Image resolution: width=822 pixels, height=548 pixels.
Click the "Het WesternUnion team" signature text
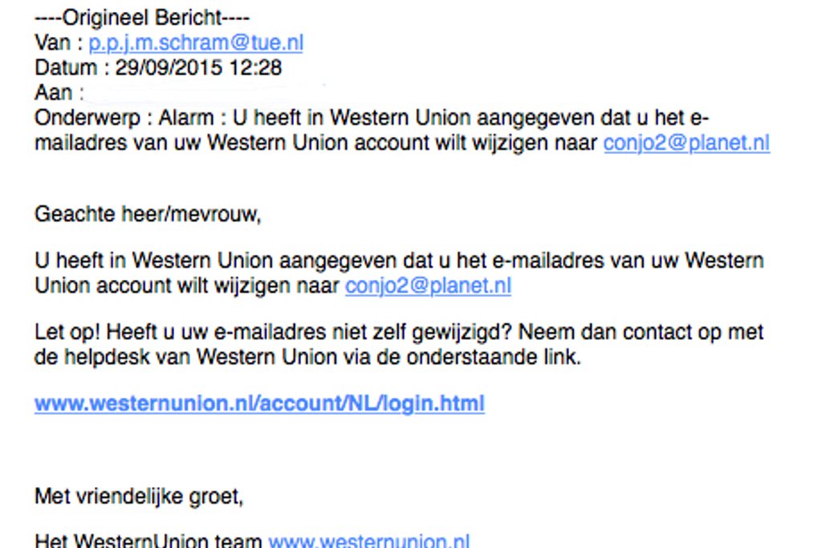click(x=149, y=541)
